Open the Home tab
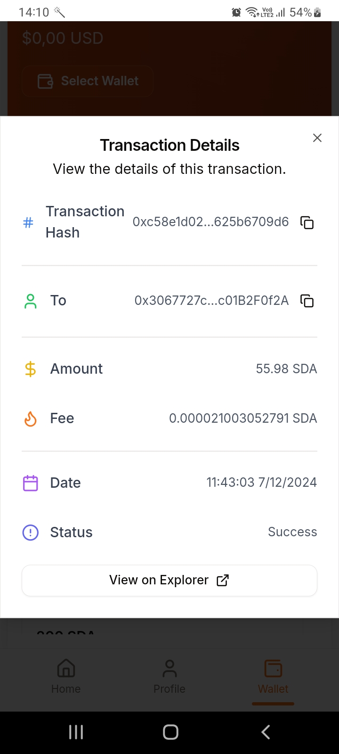The height and width of the screenshot is (754, 339). 66,677
